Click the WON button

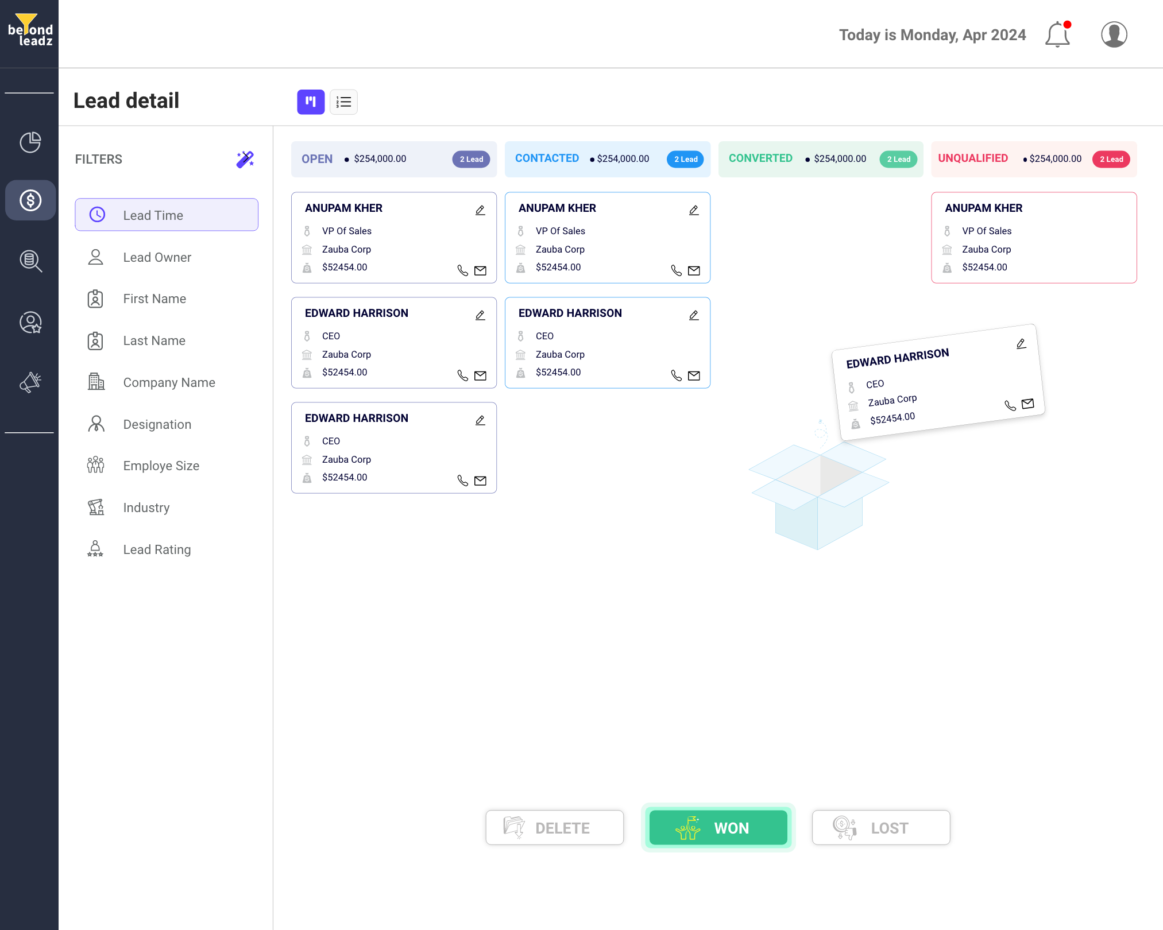pos(718,828)
